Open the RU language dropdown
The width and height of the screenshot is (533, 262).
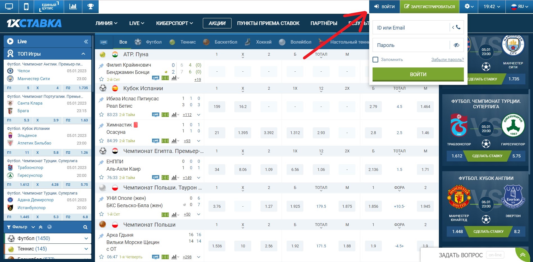(x=519, y=7)
